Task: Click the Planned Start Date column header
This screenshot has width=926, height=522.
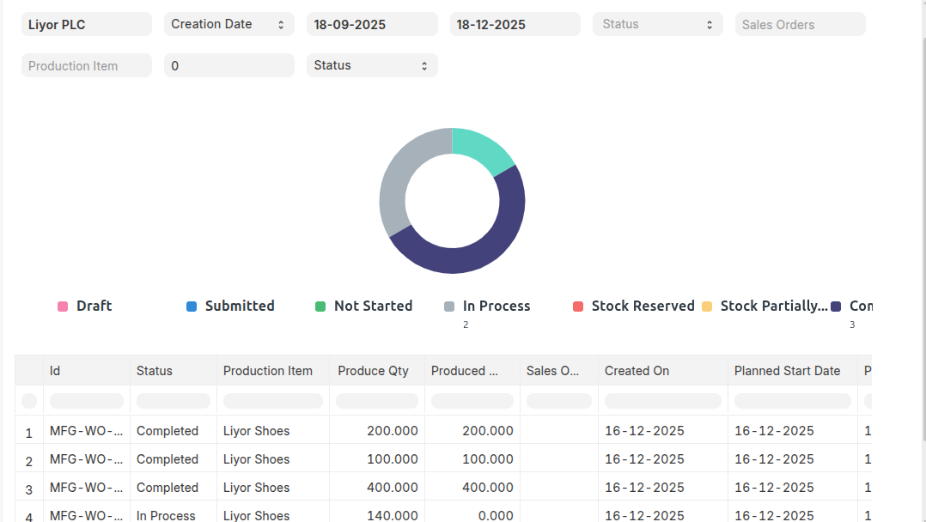Action: pyautogui.click(x=790, y=371)
